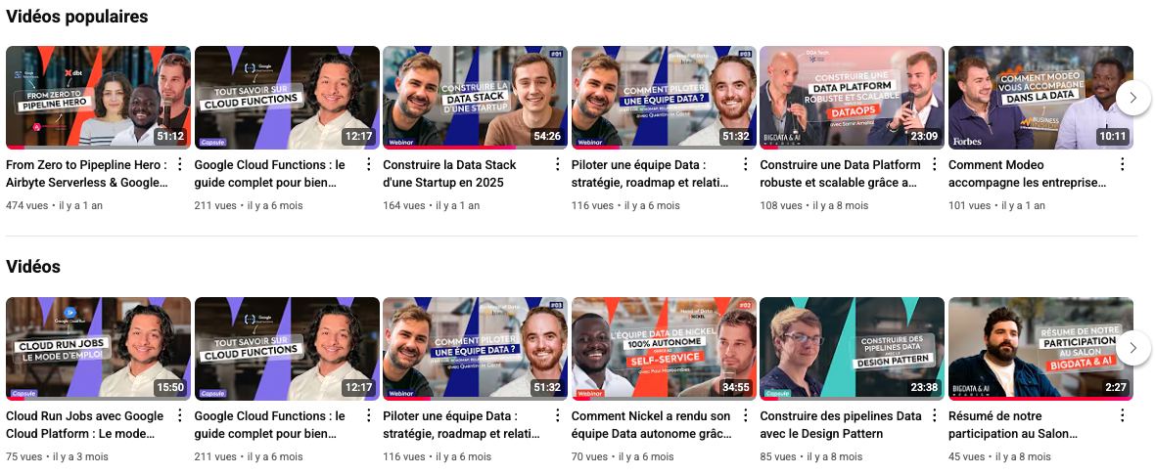Viewport: 1155px width, 474px height.
Task: Open the Cloud Run Jobs mode d'emploi thumbnail
Action: 98,349
